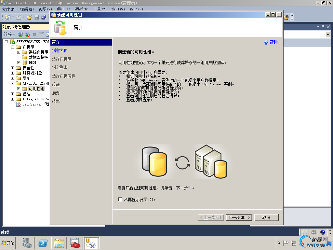Click the blue Help question icon in wizard
This screenshot has width=333, height=250.
[266, 42]
